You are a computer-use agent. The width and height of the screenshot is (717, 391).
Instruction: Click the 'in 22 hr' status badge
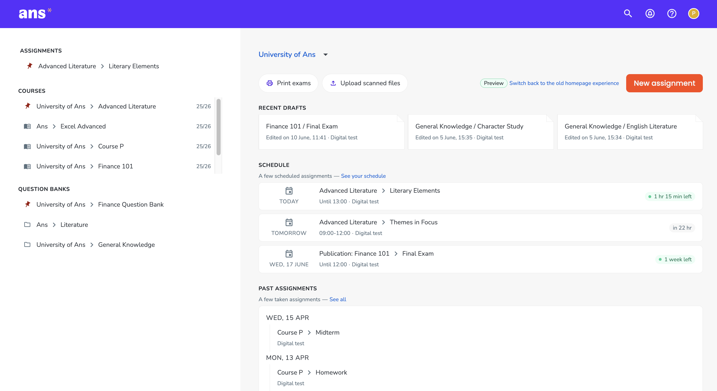pos(682,228)
